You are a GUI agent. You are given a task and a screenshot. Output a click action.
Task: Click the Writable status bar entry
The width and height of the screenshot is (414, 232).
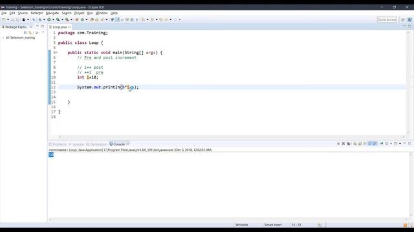241,225
